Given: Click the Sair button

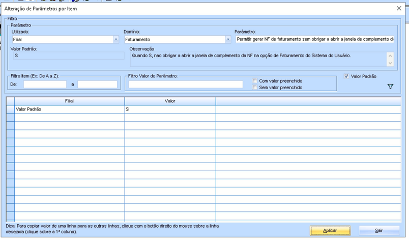Looking at the screenshot, I should coord(379,231).
